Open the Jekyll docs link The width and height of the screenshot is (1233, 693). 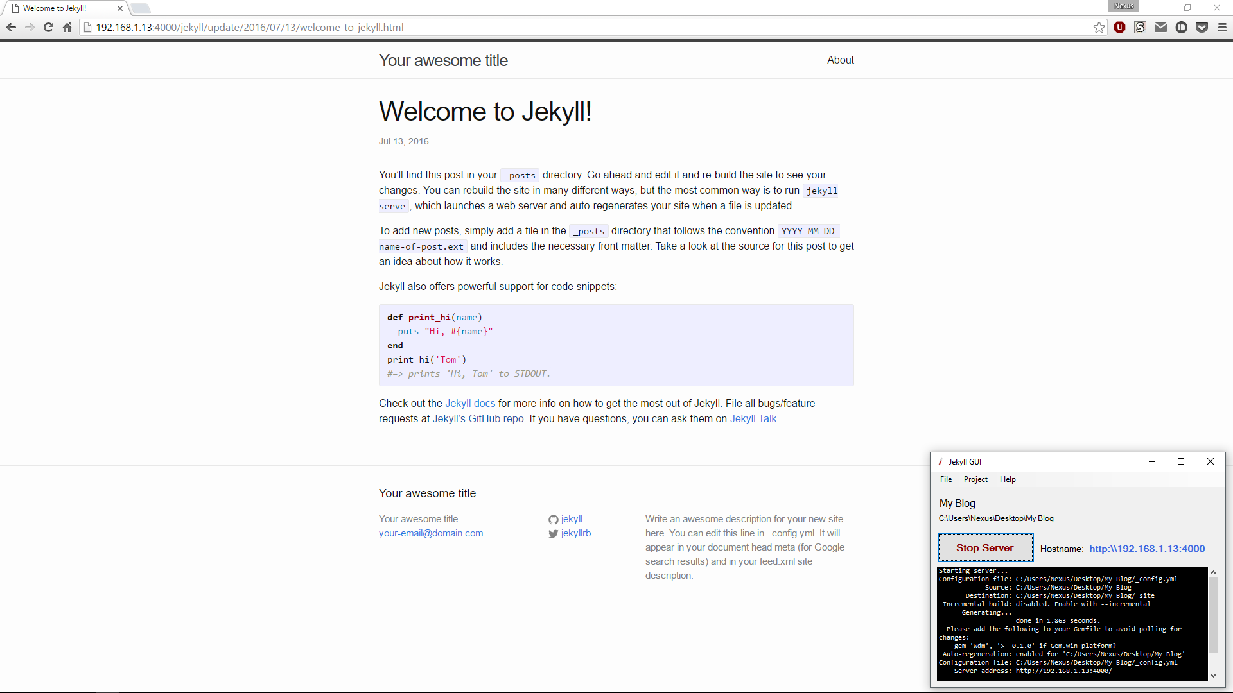(x=470, y=403)
